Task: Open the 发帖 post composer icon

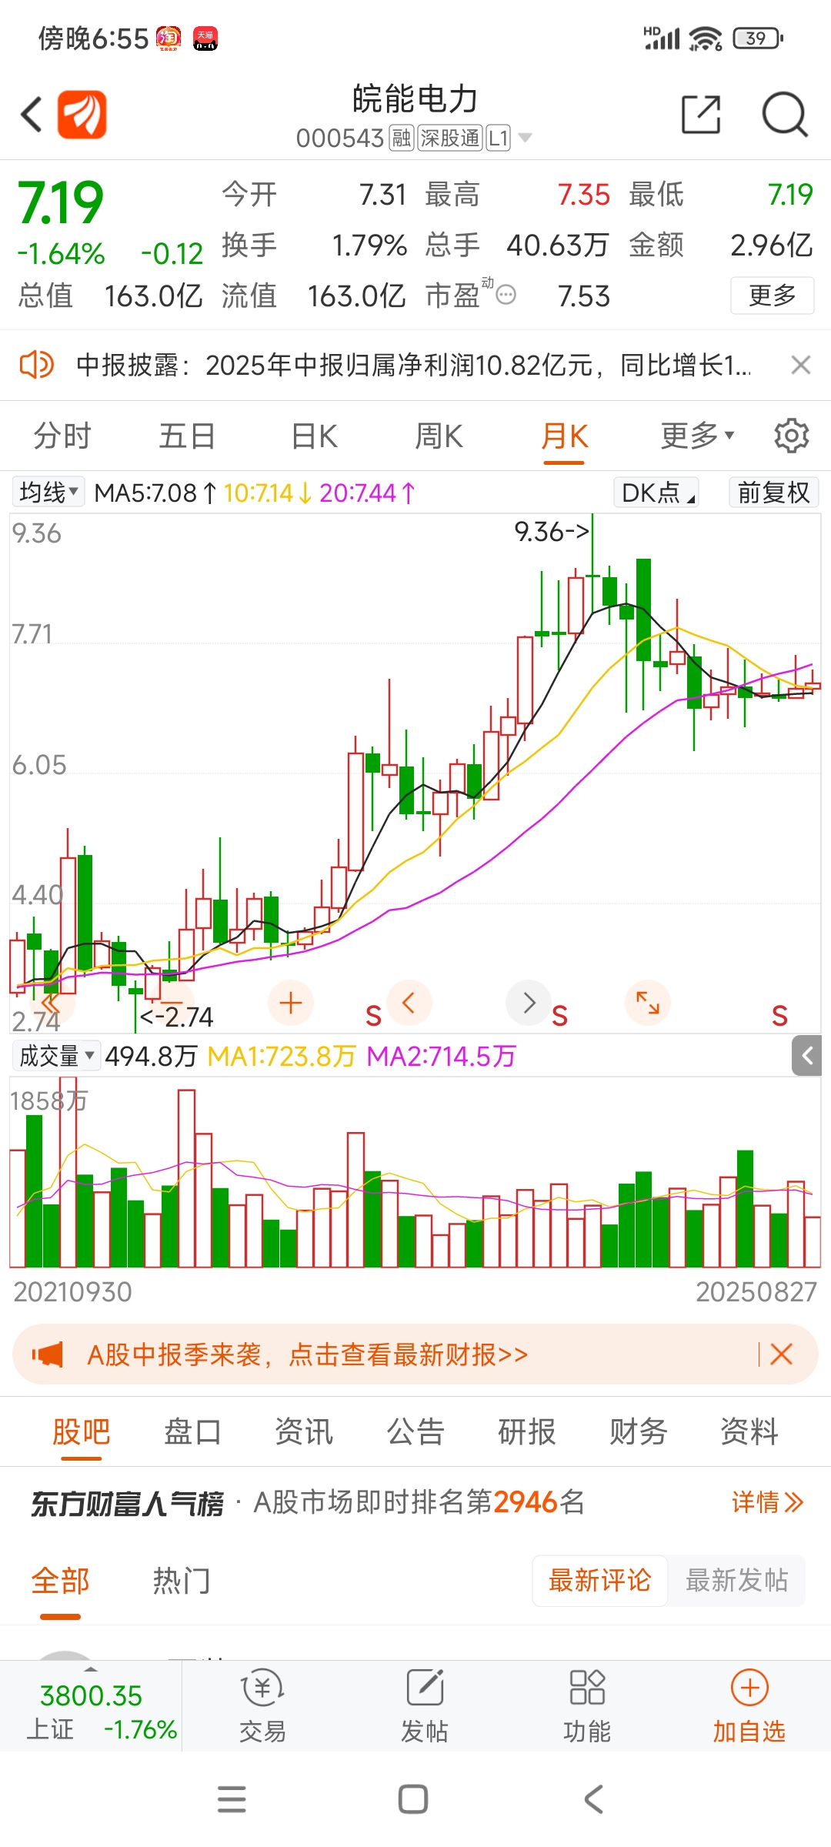Action: click(425, 1705)
